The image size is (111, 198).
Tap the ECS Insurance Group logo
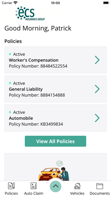(x=30, y=13)
